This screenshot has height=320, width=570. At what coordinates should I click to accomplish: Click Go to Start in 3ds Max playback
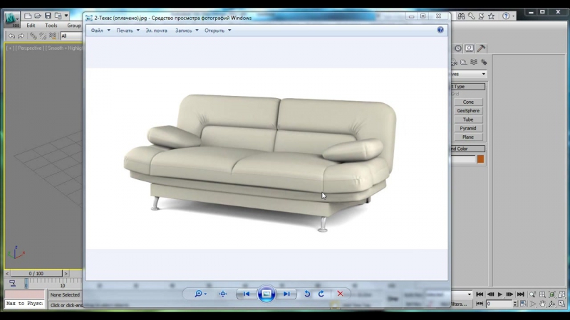(x=480, y=294)
